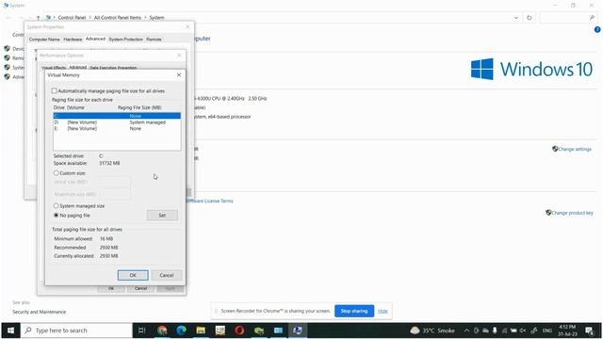The image size is (603, 339).
Task: Open the Software License Terms link
Action: [x=210, y=201]
